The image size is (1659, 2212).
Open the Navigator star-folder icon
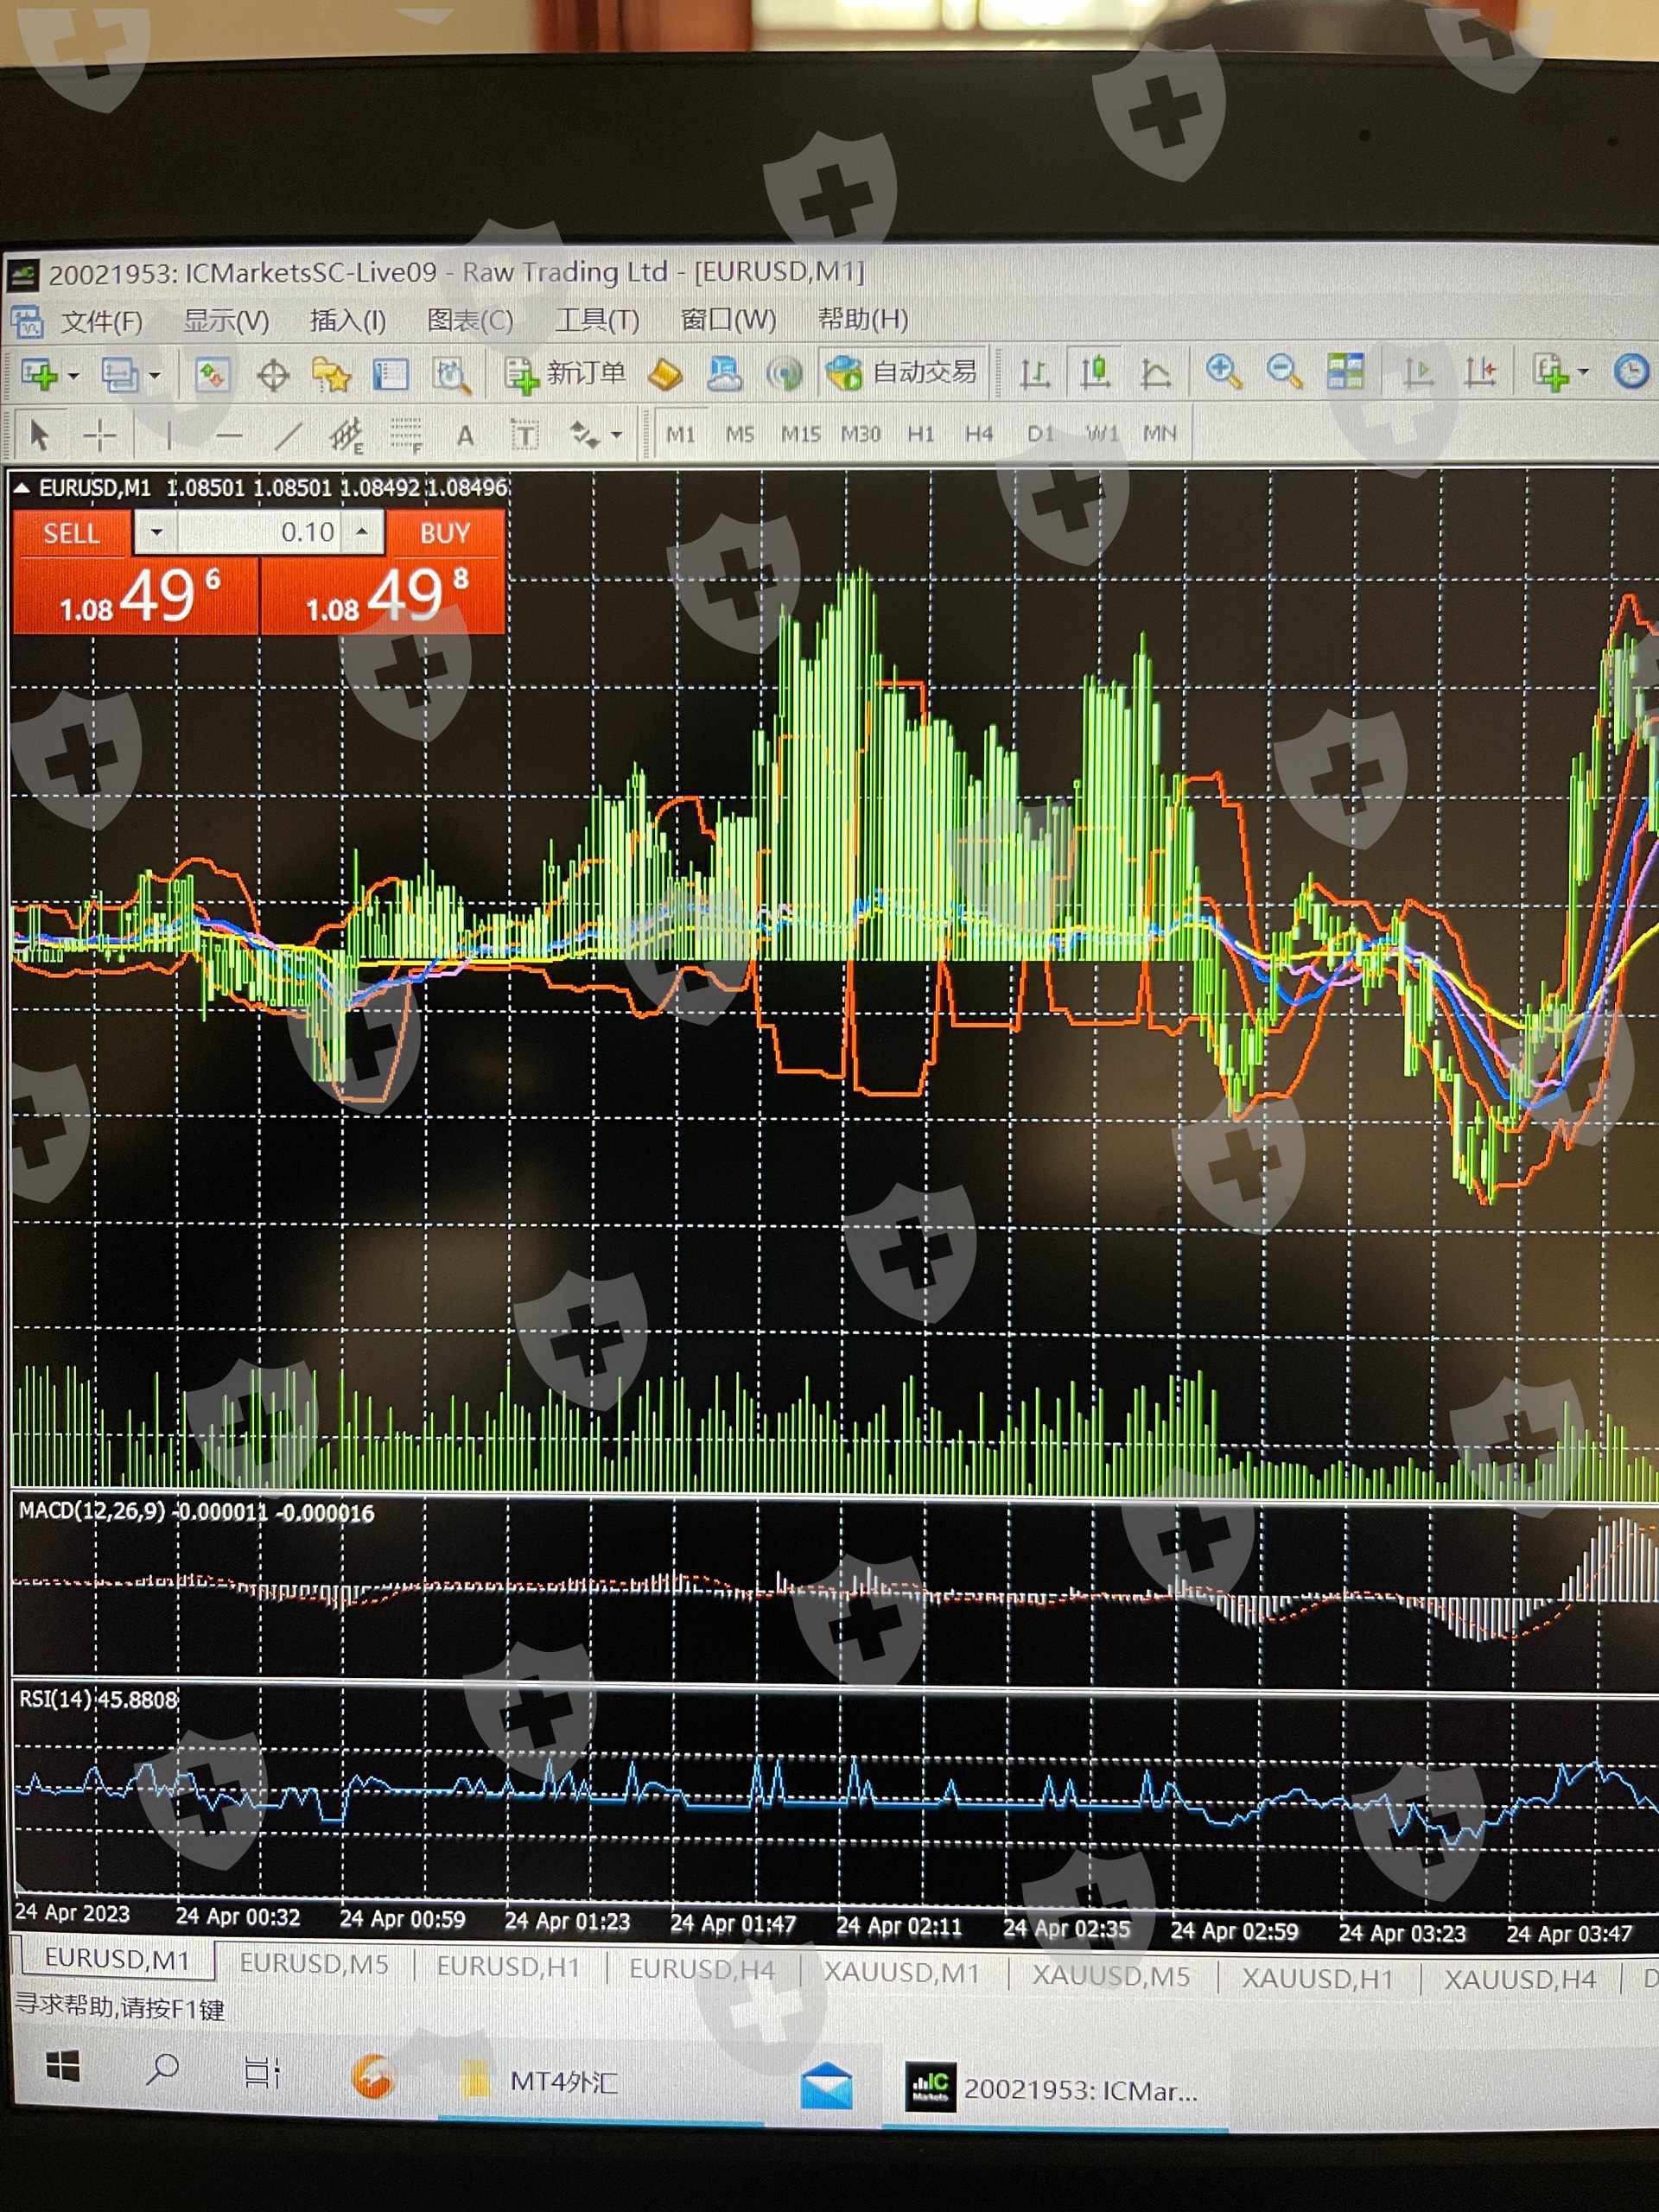[x=331, y=376]
